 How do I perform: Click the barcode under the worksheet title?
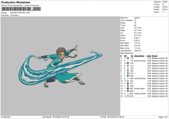coord(21,9)
